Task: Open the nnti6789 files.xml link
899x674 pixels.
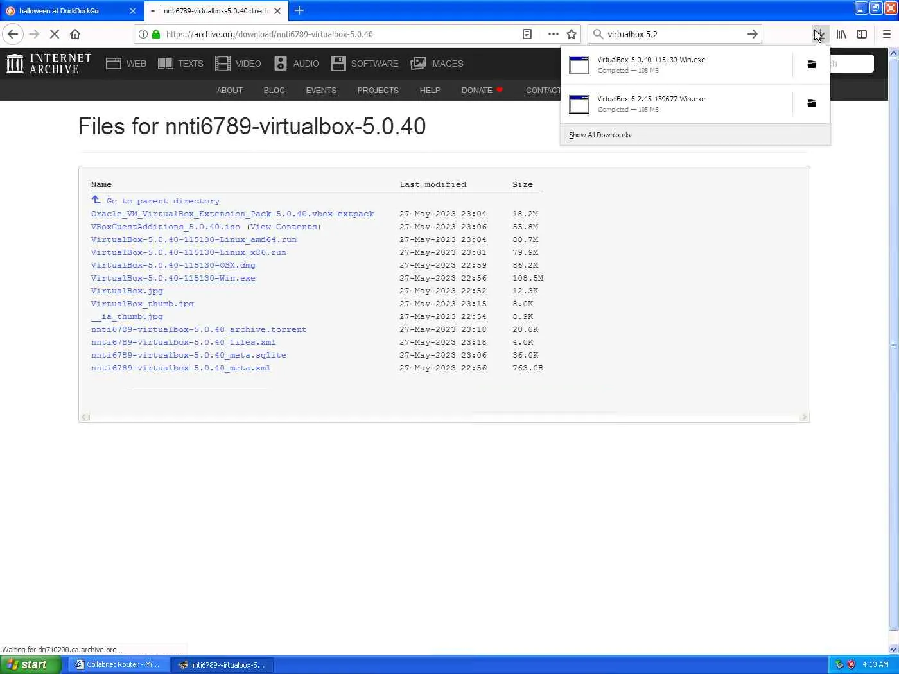Action: 184,342
